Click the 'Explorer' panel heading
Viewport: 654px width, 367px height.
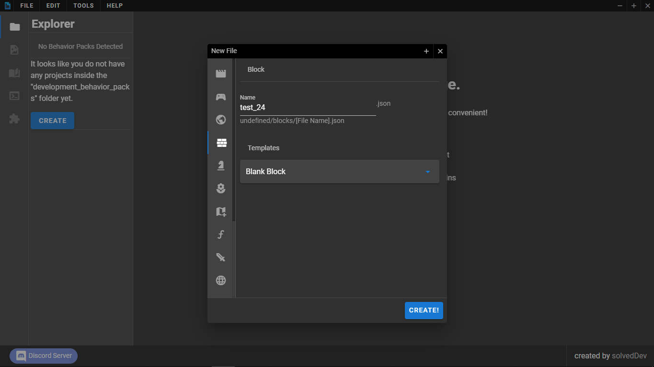pos(53,24)
